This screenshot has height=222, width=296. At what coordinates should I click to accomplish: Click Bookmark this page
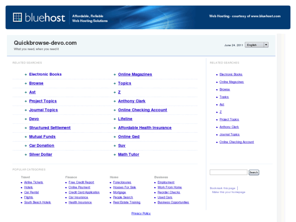click(x=223, y=188)
